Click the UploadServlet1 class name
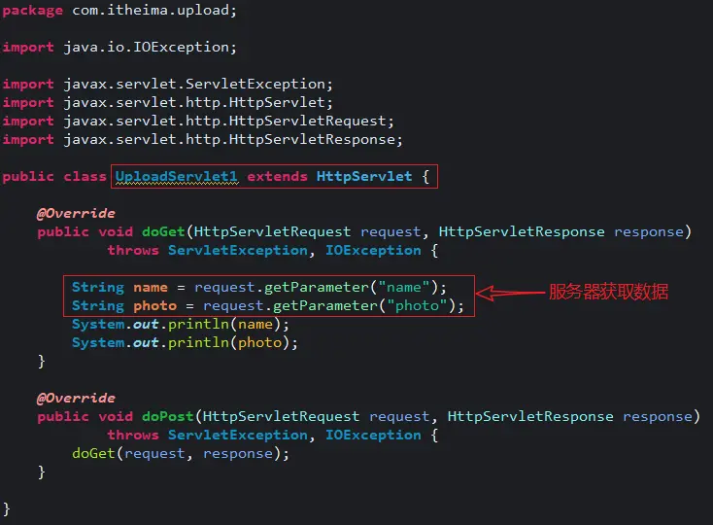The width and height of the screenshot is (713, 525). [177, 177]
